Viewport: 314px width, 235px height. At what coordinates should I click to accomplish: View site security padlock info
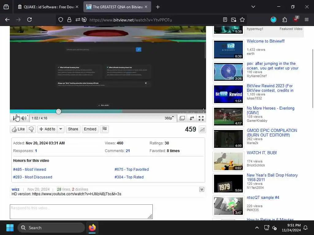[69, 20]
